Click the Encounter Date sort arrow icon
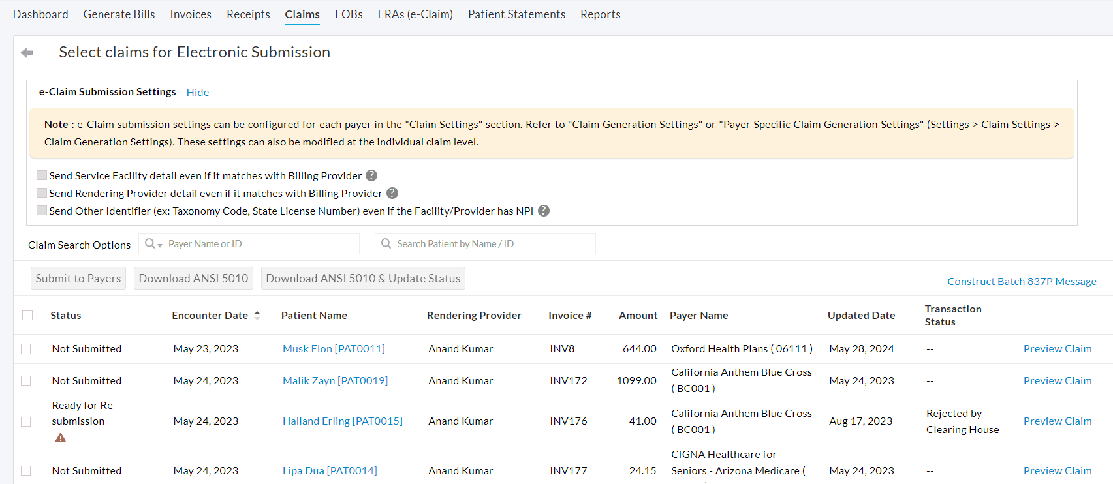 point(257,315)
